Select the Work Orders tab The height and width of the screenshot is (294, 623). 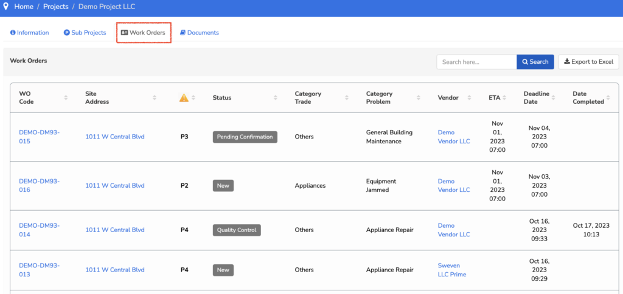tap(143, 33)
